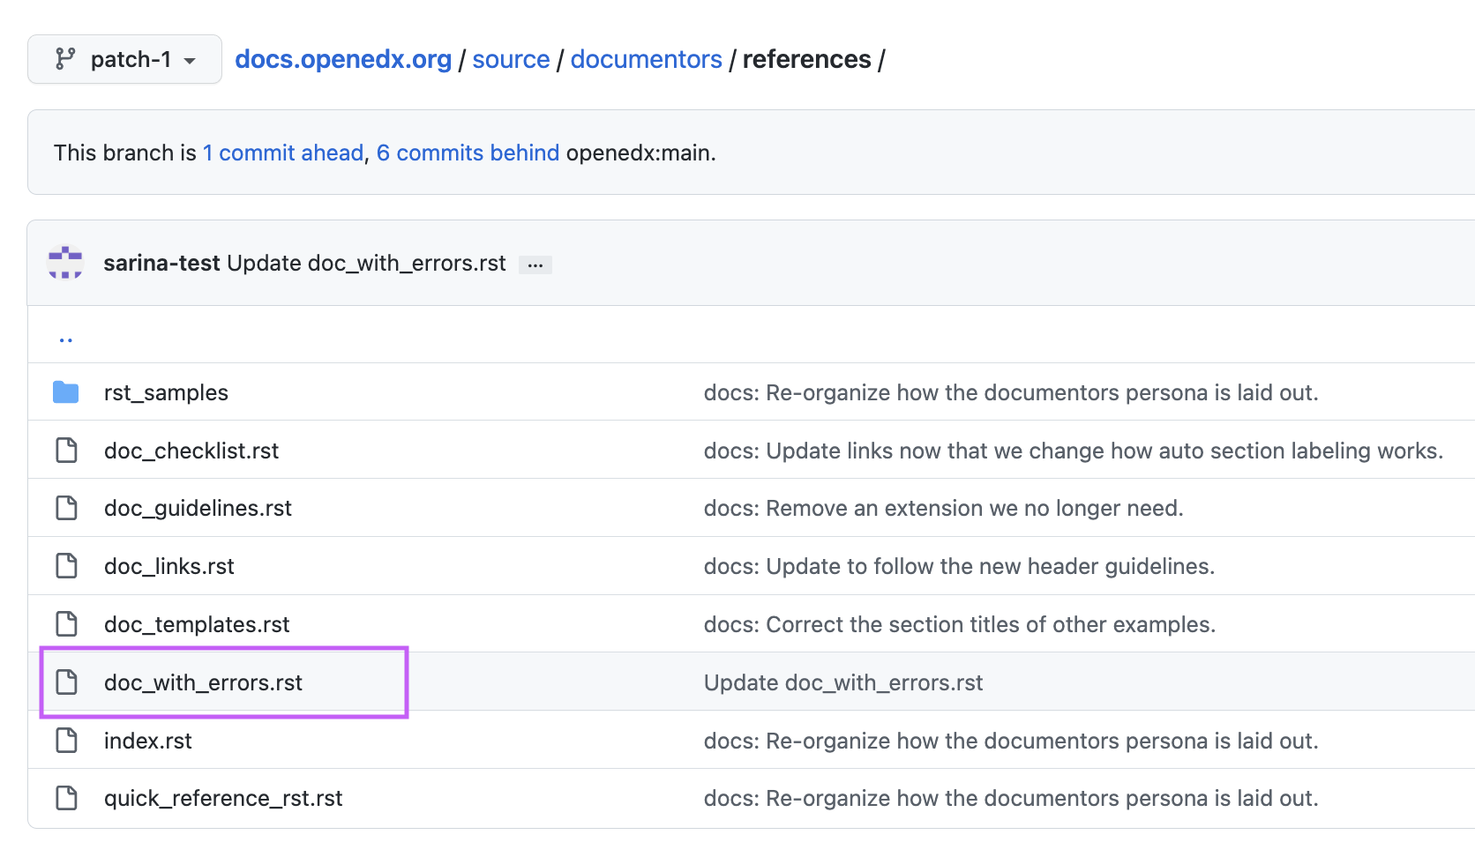Screen dimensions: 1475x857
Task: Click the file icon beside index.rst
Action: pyautogui.click(x=66, y=741)
